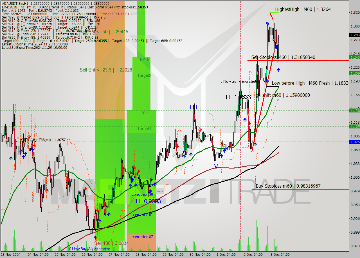This screenshot has width=360, height=258.
Task: Click the 0 New Buy Wave started text
Action: point(90,249)
